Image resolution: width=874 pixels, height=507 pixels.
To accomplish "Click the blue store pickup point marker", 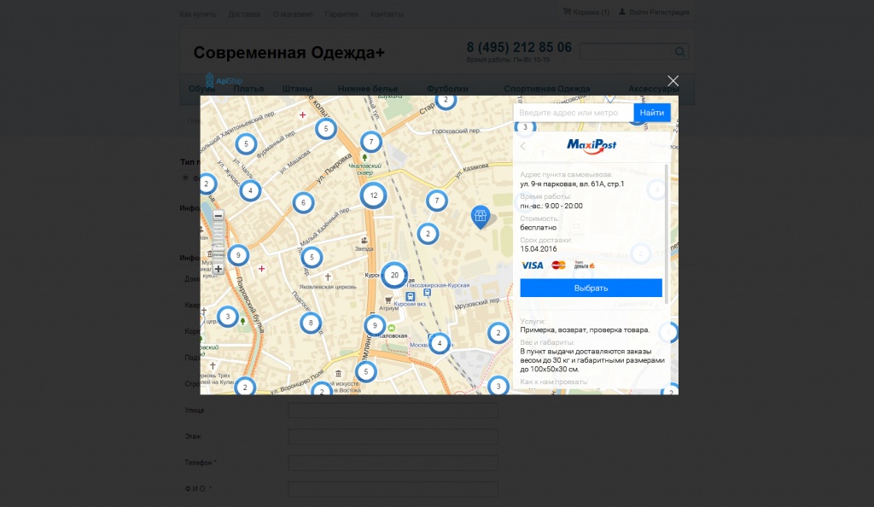I will [481, 216].
